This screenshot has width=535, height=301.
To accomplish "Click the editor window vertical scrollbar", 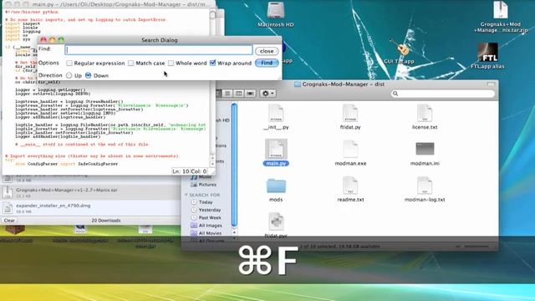I will click(x=212, y=85).
